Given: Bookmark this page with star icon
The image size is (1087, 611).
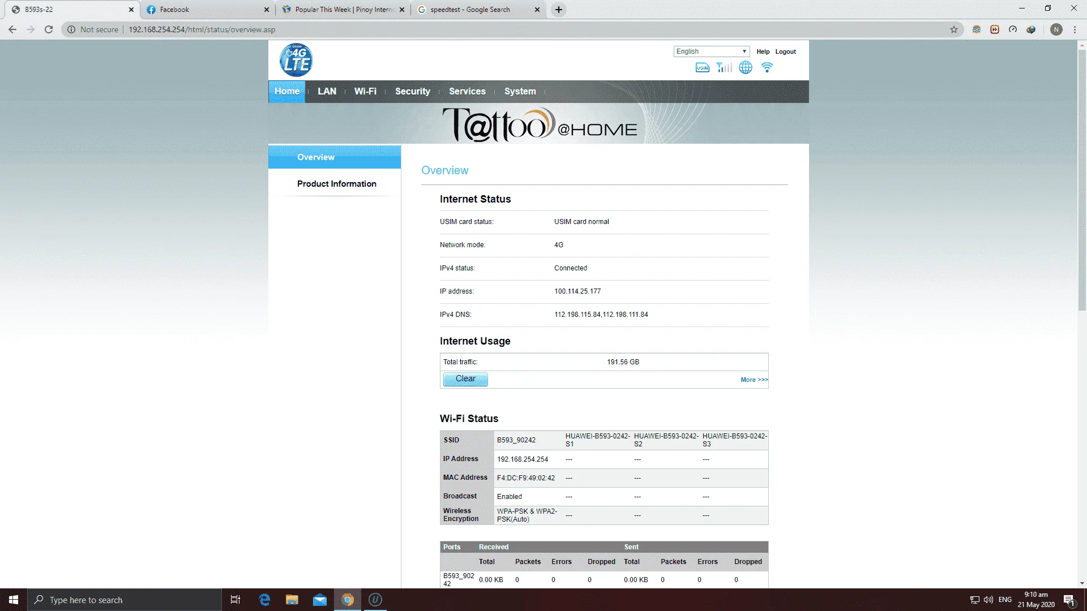Looking at the screenshot, I should coord(954,29).
